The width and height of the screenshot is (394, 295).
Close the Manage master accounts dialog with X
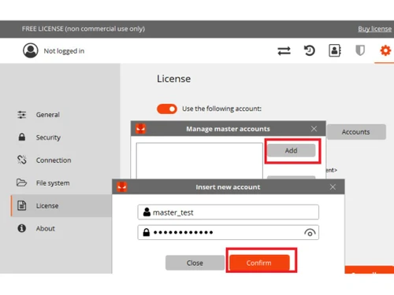[x=314, y=129]
